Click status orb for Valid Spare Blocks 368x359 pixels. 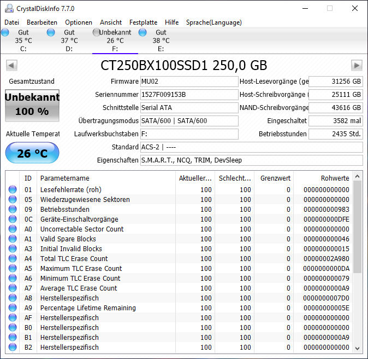[x=13, y=239]
